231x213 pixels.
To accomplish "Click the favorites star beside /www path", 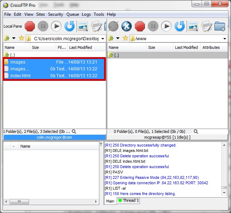I will 125,38.
